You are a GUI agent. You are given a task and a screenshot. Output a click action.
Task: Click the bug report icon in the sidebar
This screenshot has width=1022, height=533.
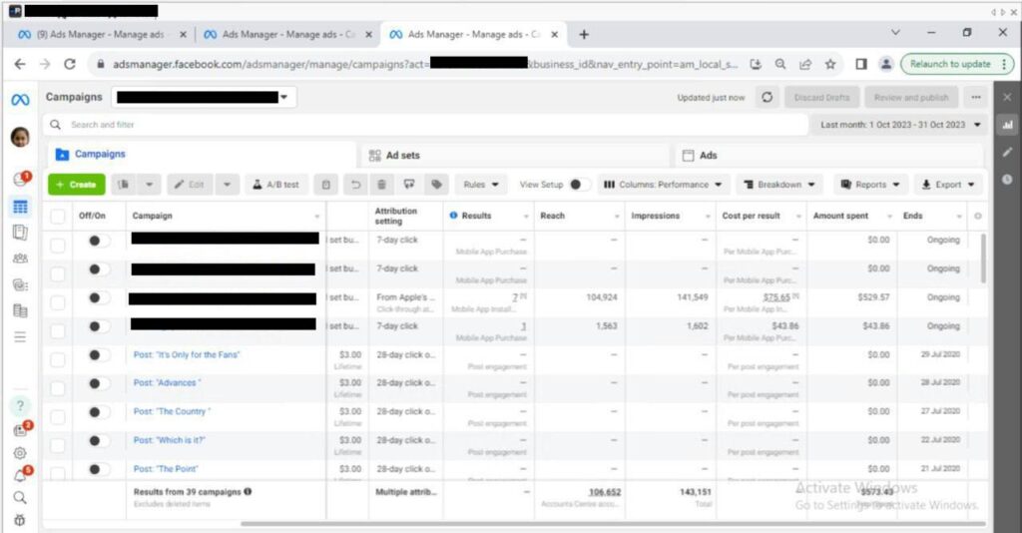coord(20,520)
